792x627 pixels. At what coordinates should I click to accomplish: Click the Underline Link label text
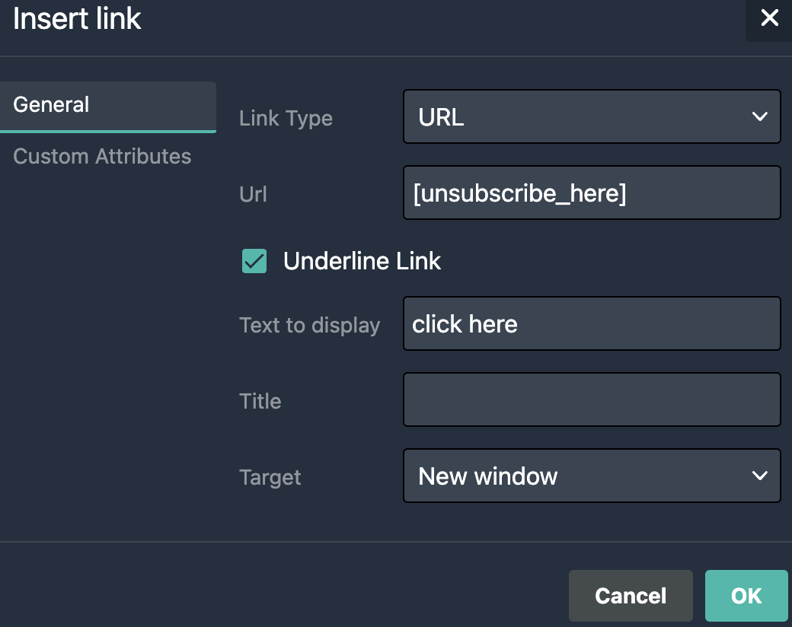tap(362, 262)
